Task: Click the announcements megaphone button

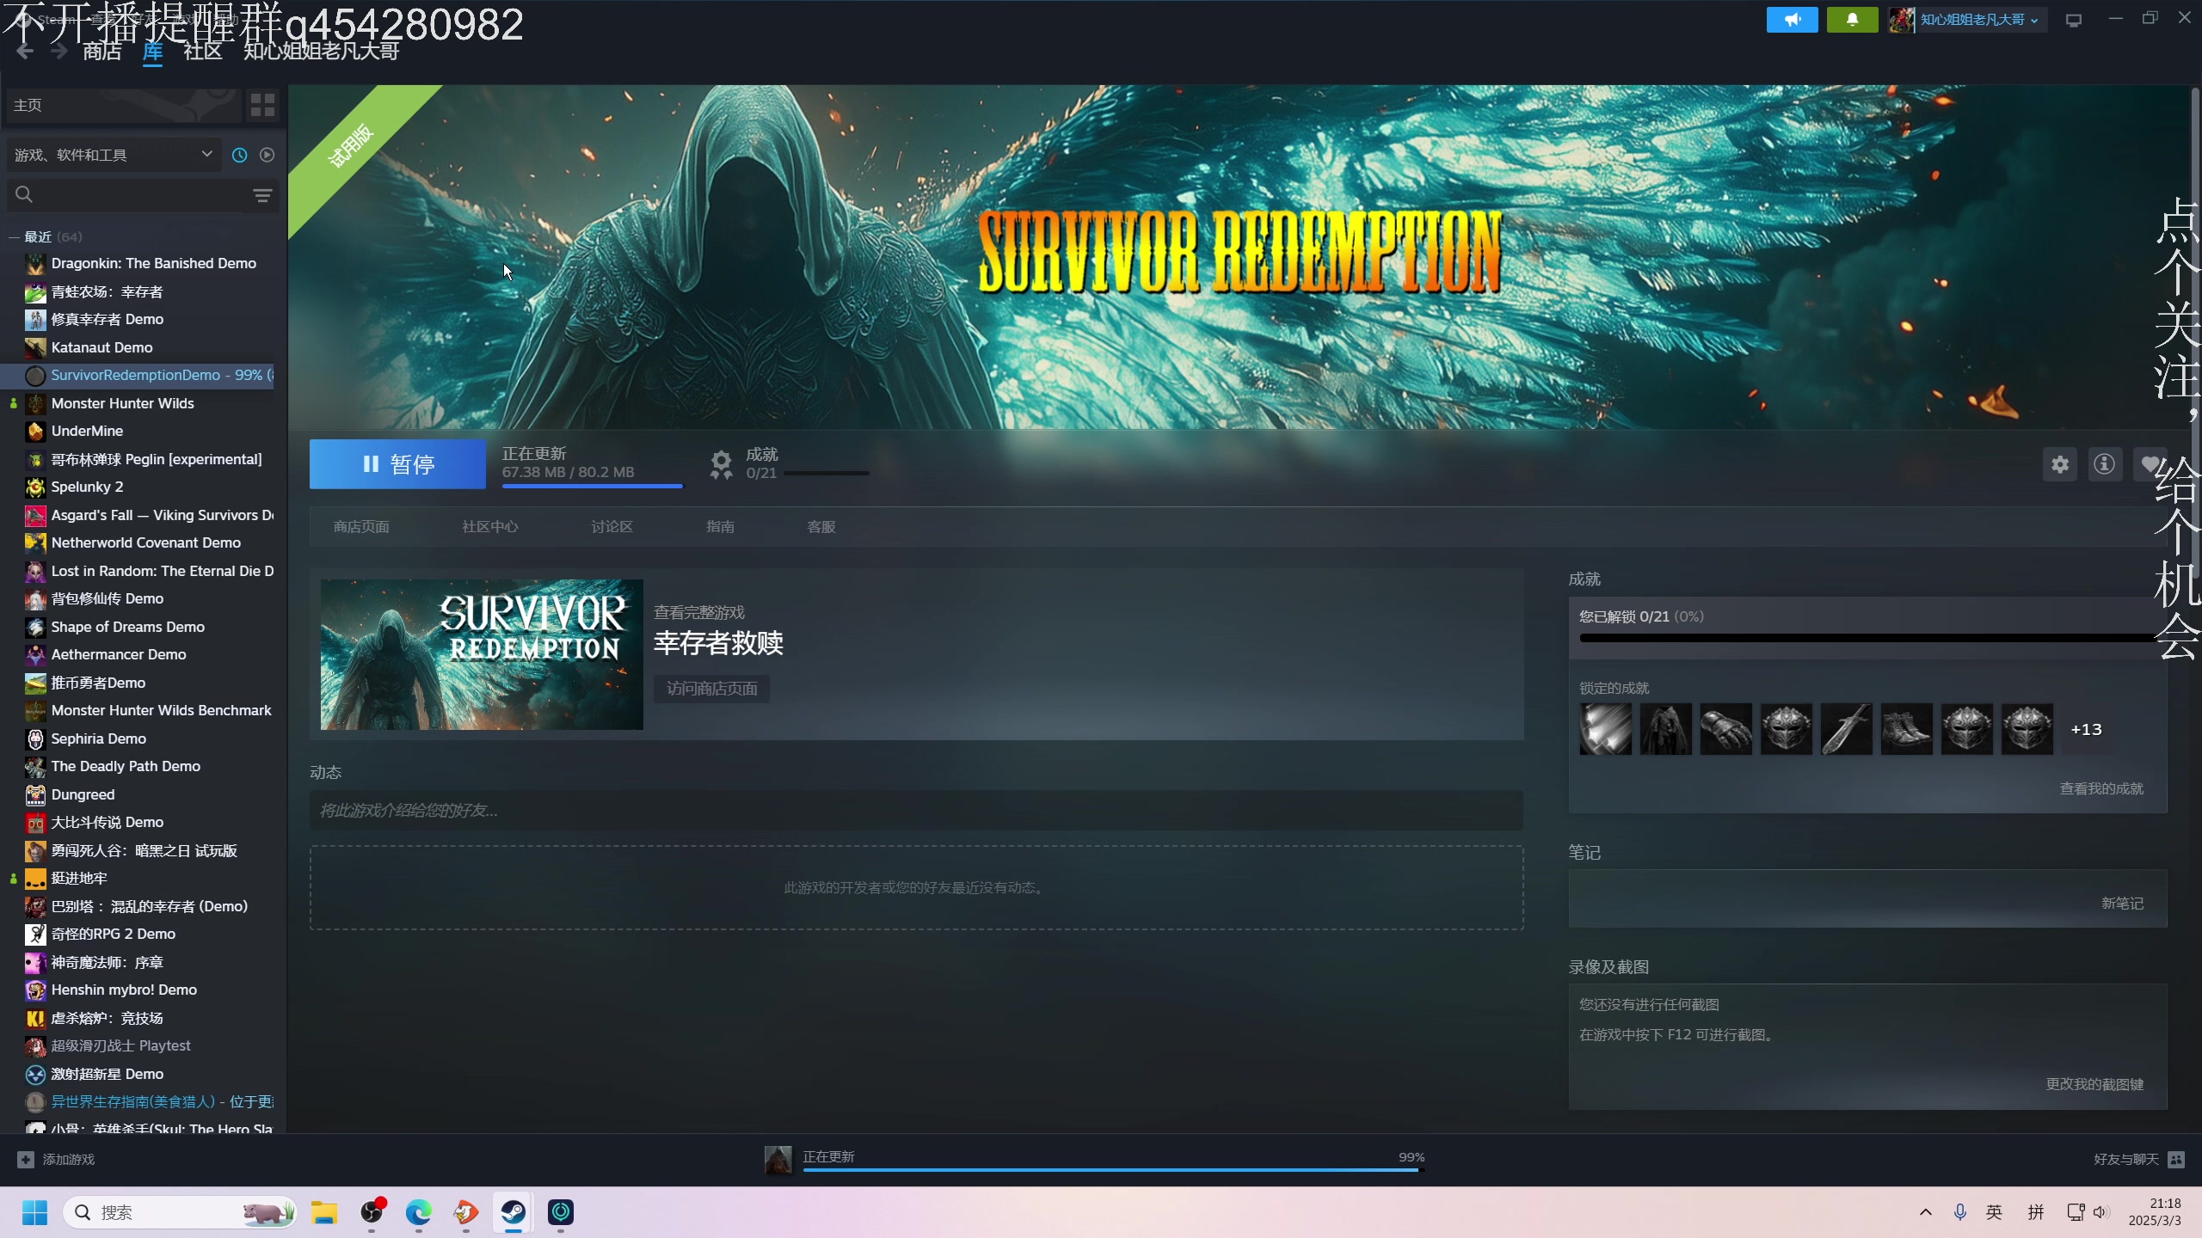Action: 1792,19
